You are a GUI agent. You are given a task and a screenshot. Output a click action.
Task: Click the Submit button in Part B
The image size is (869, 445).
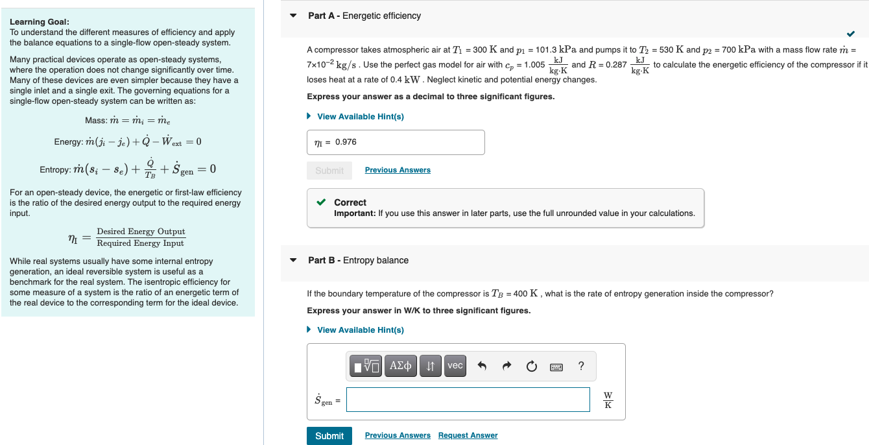[329, 435]
